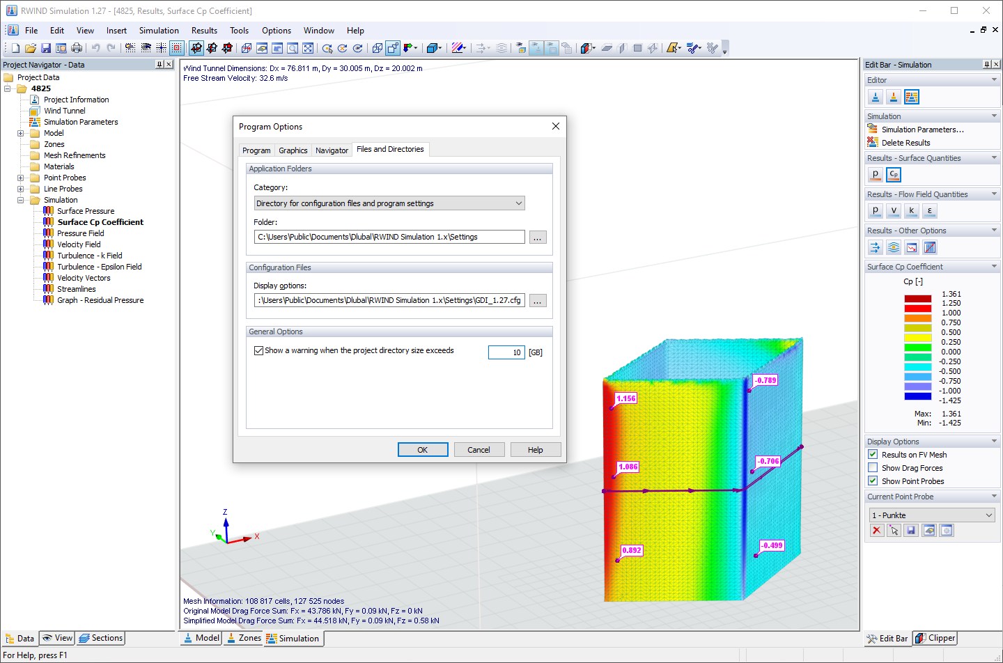Screen dimensions: 1003x663
Task: Click the turbulence 'k' field icon
Action: (912, 210)
